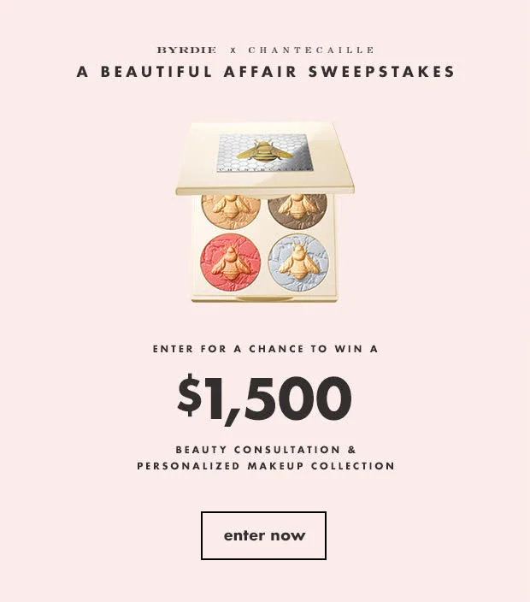
Task: Click the Personalized Makeup Collection text
Action: 266,466
